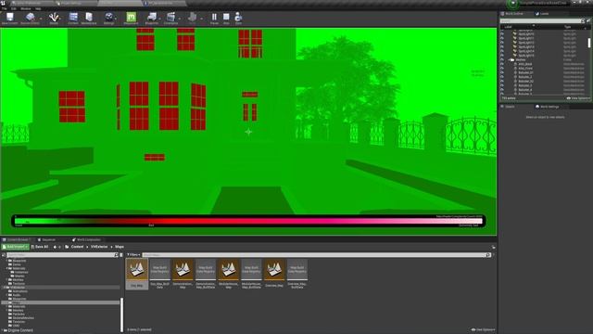The height and width of the screenshot is (334, 593).
Task: Open Source Control dropdown arrow
Action: tap(41, 18)
